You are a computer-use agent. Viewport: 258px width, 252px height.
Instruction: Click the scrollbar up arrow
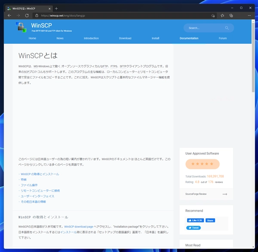[x=253, y=21]
